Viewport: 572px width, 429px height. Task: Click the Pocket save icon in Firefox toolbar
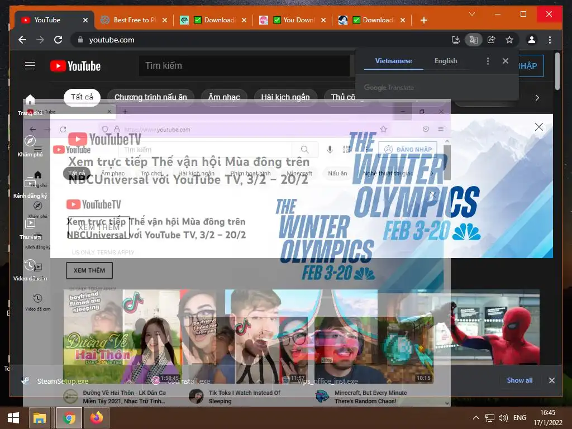pyautogui.click(x=425, y=129)
